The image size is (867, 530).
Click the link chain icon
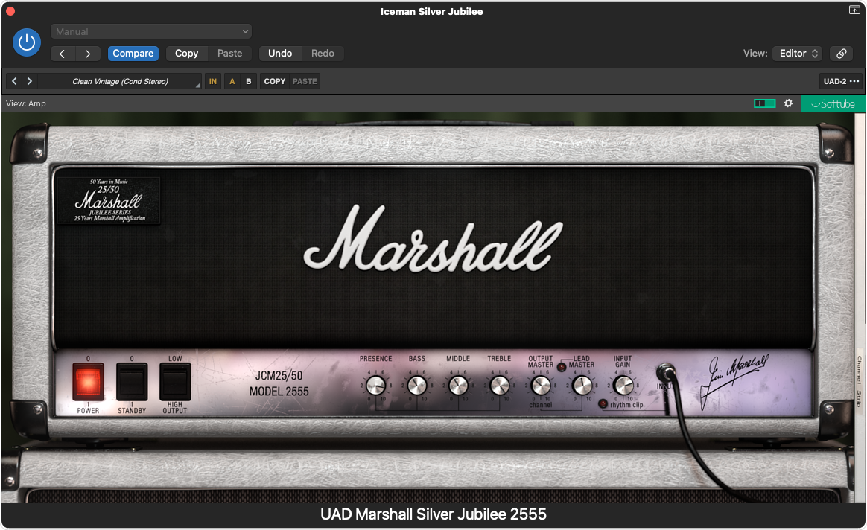pyautogui.click(x=841, y=54)
